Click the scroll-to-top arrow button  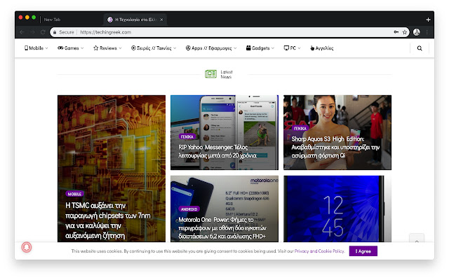(417, 239)
